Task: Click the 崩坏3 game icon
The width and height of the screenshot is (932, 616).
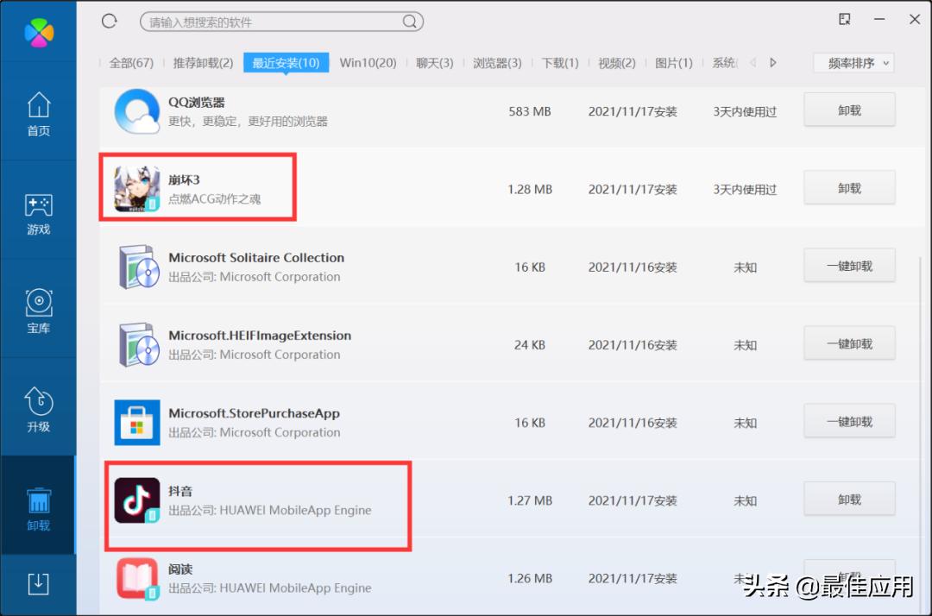Action: tap(137, 189)
